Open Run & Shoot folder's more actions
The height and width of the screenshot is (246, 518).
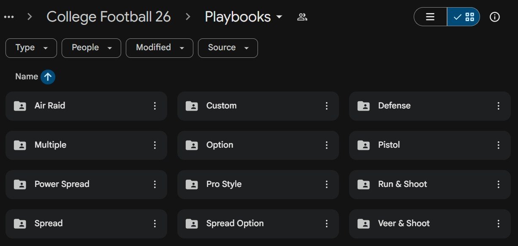499,184
